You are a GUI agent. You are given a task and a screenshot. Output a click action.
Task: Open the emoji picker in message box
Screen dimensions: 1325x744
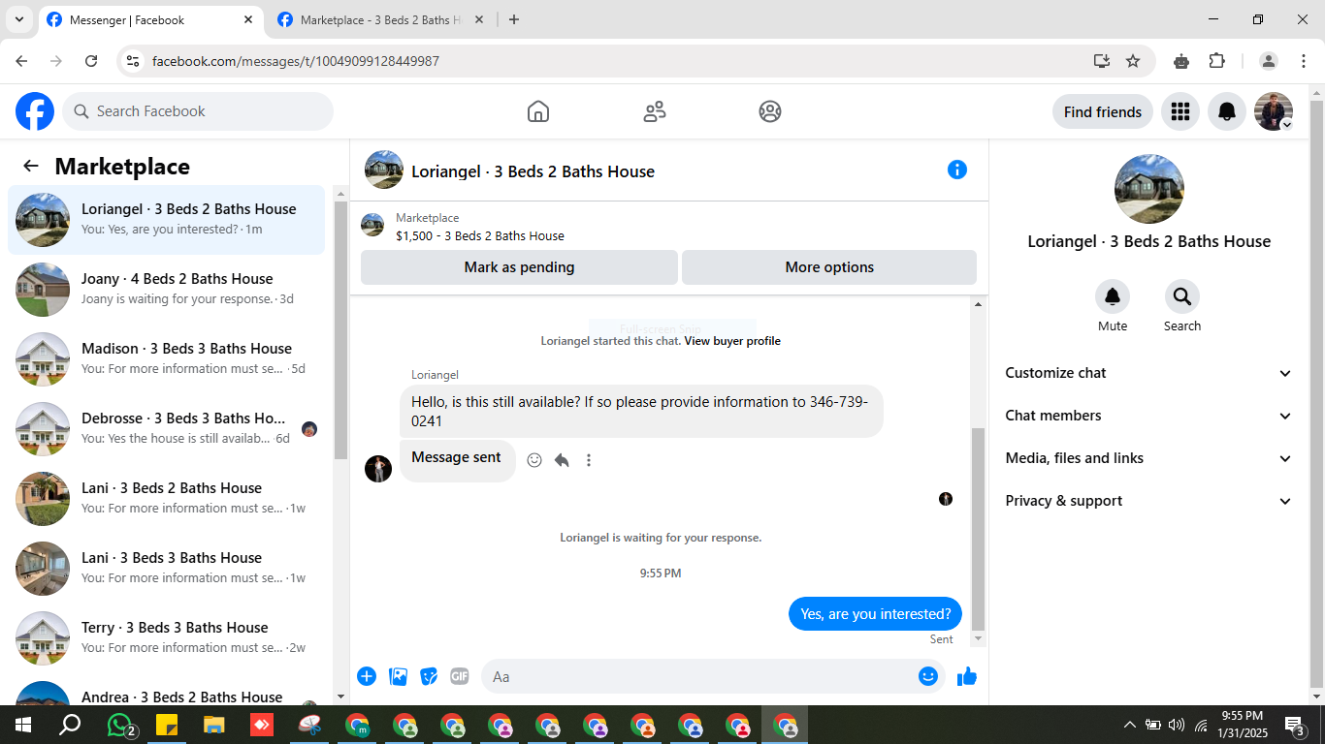click(x=928, y=676)
